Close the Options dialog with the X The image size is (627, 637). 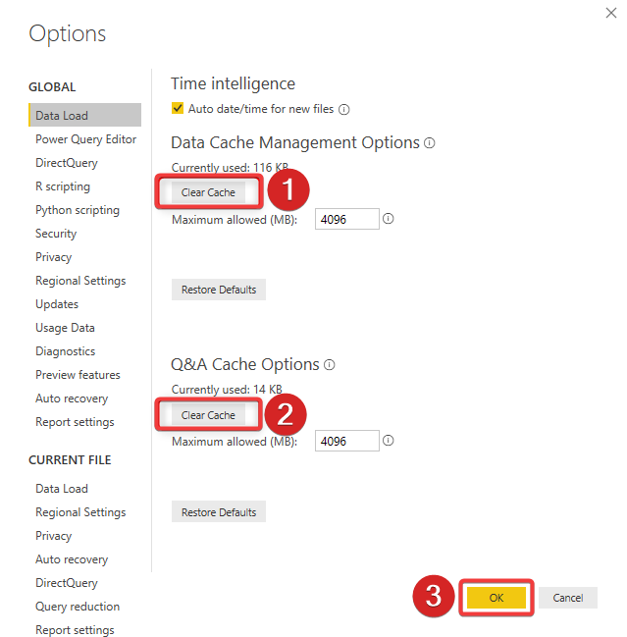tap(611, 13)
